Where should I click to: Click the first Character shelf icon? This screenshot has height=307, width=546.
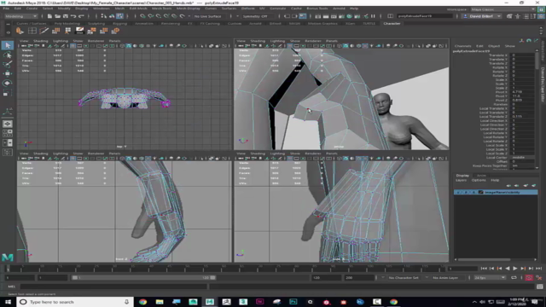click(x=20, y=31)
